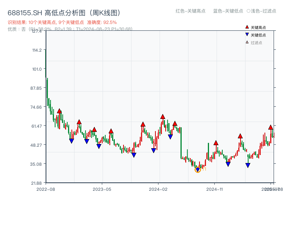Screen dimensions: 304x228
Task: Click the chart title 688155.SH 高低点分析图
Action: click(64, 13)
